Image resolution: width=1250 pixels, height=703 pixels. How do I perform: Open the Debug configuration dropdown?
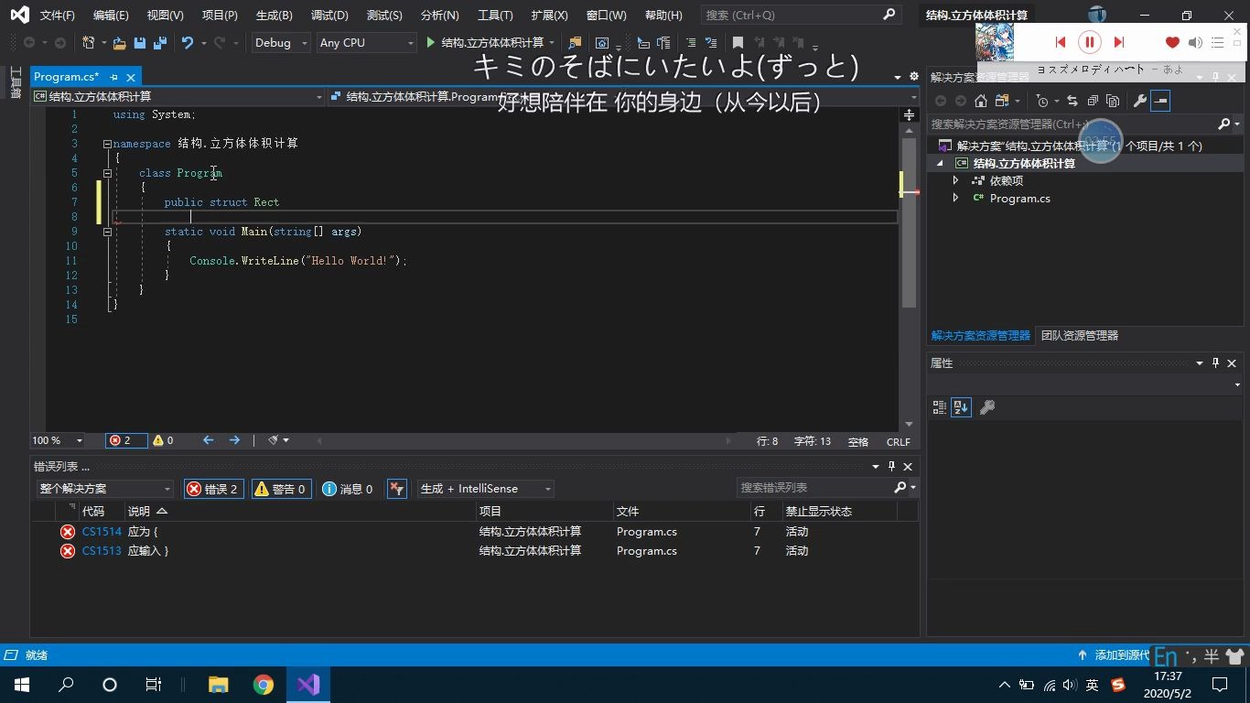click(x=279, y=42)
